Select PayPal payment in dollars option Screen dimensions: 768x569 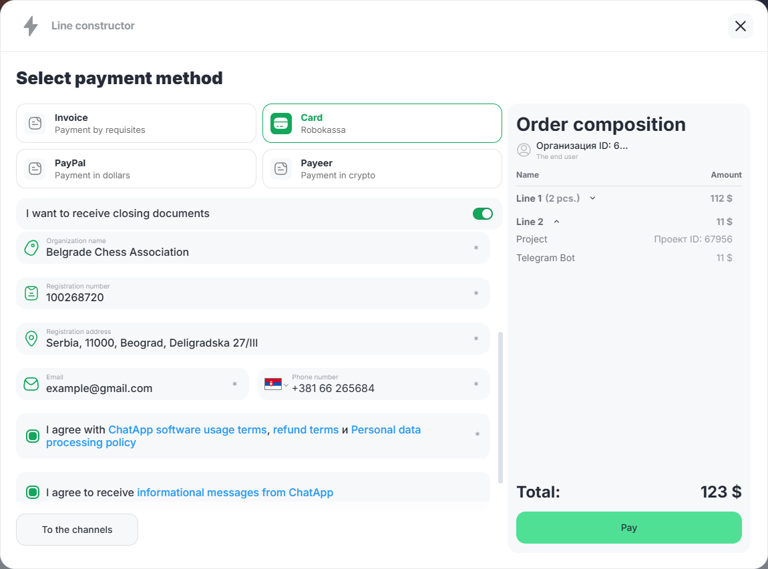point(136,169)
